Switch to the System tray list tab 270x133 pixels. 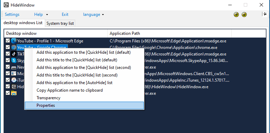60,23
